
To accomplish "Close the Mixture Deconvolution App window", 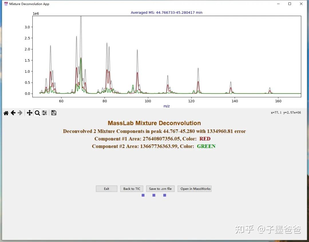I will [301, 4].
